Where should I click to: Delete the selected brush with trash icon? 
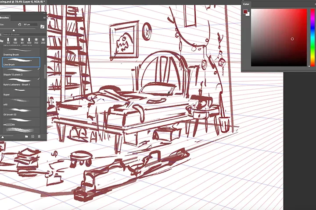pyautogui.click(x=39, y=136)
